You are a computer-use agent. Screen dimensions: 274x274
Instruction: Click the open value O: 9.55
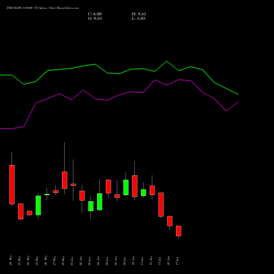pos(95,19)
